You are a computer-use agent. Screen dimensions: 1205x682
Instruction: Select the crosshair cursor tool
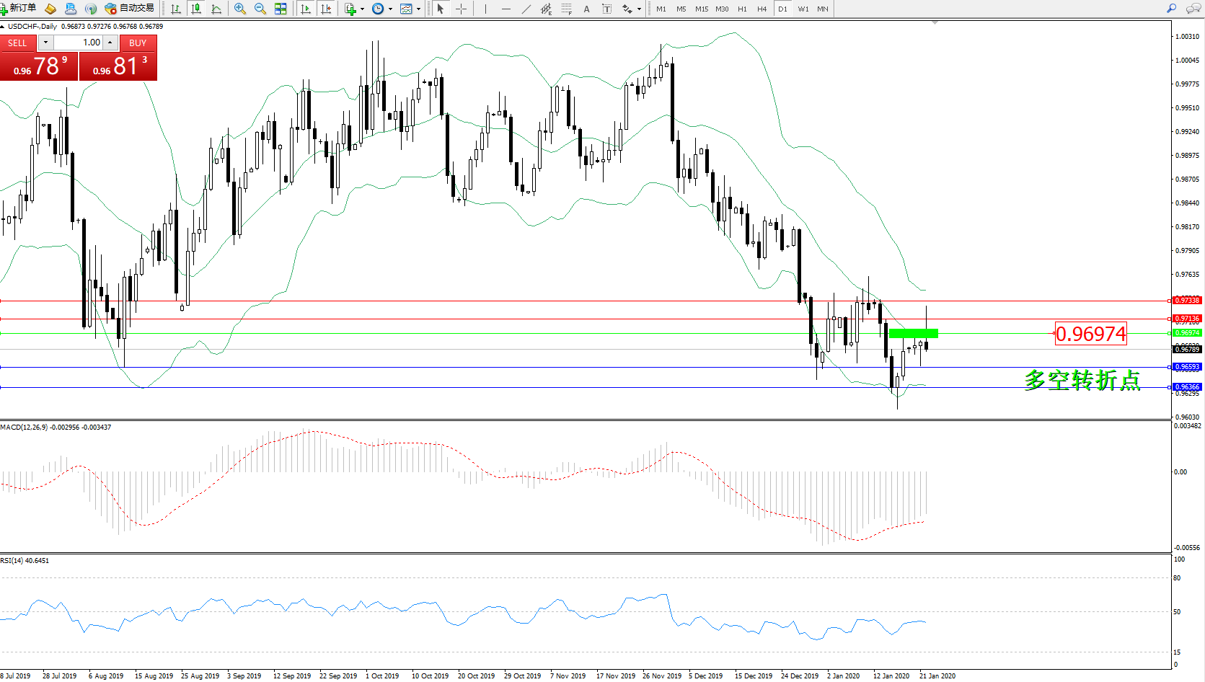[x=461, y=9]
